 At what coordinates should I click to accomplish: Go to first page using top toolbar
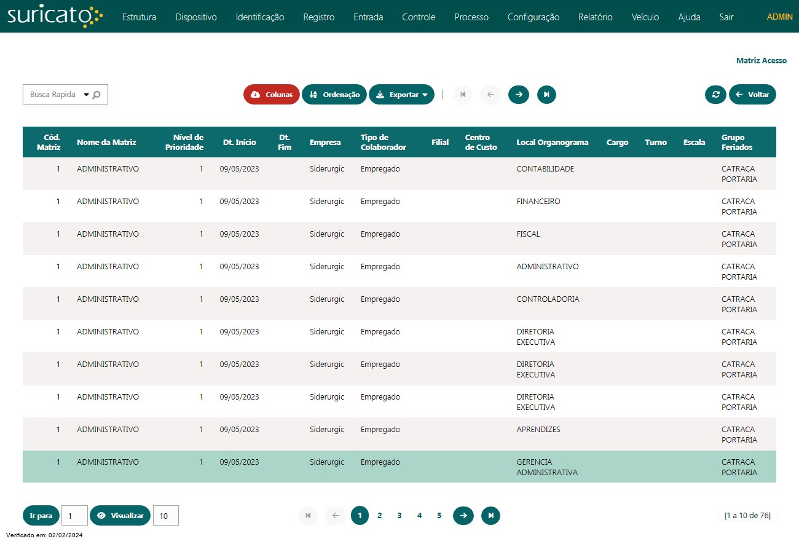pyautogui.click(x=463, y=95)
